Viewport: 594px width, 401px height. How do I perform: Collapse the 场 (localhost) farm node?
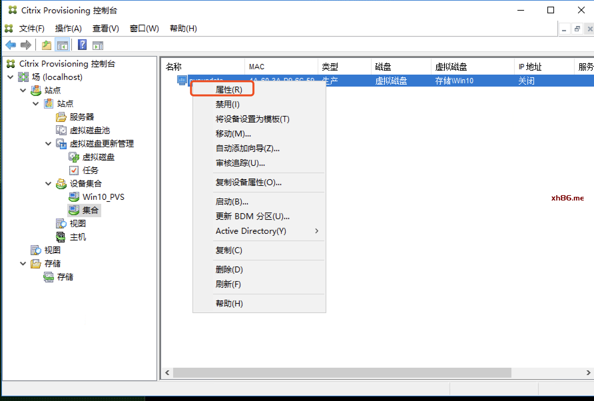(x=10, y=77)
